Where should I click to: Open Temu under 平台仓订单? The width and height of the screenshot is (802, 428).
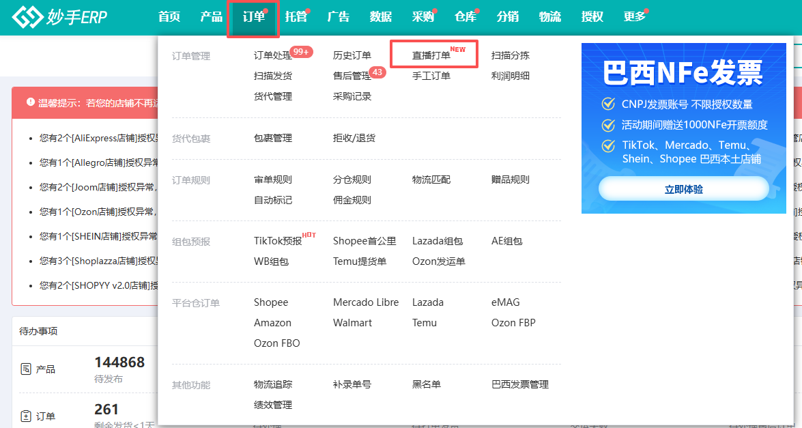(425, 323)
